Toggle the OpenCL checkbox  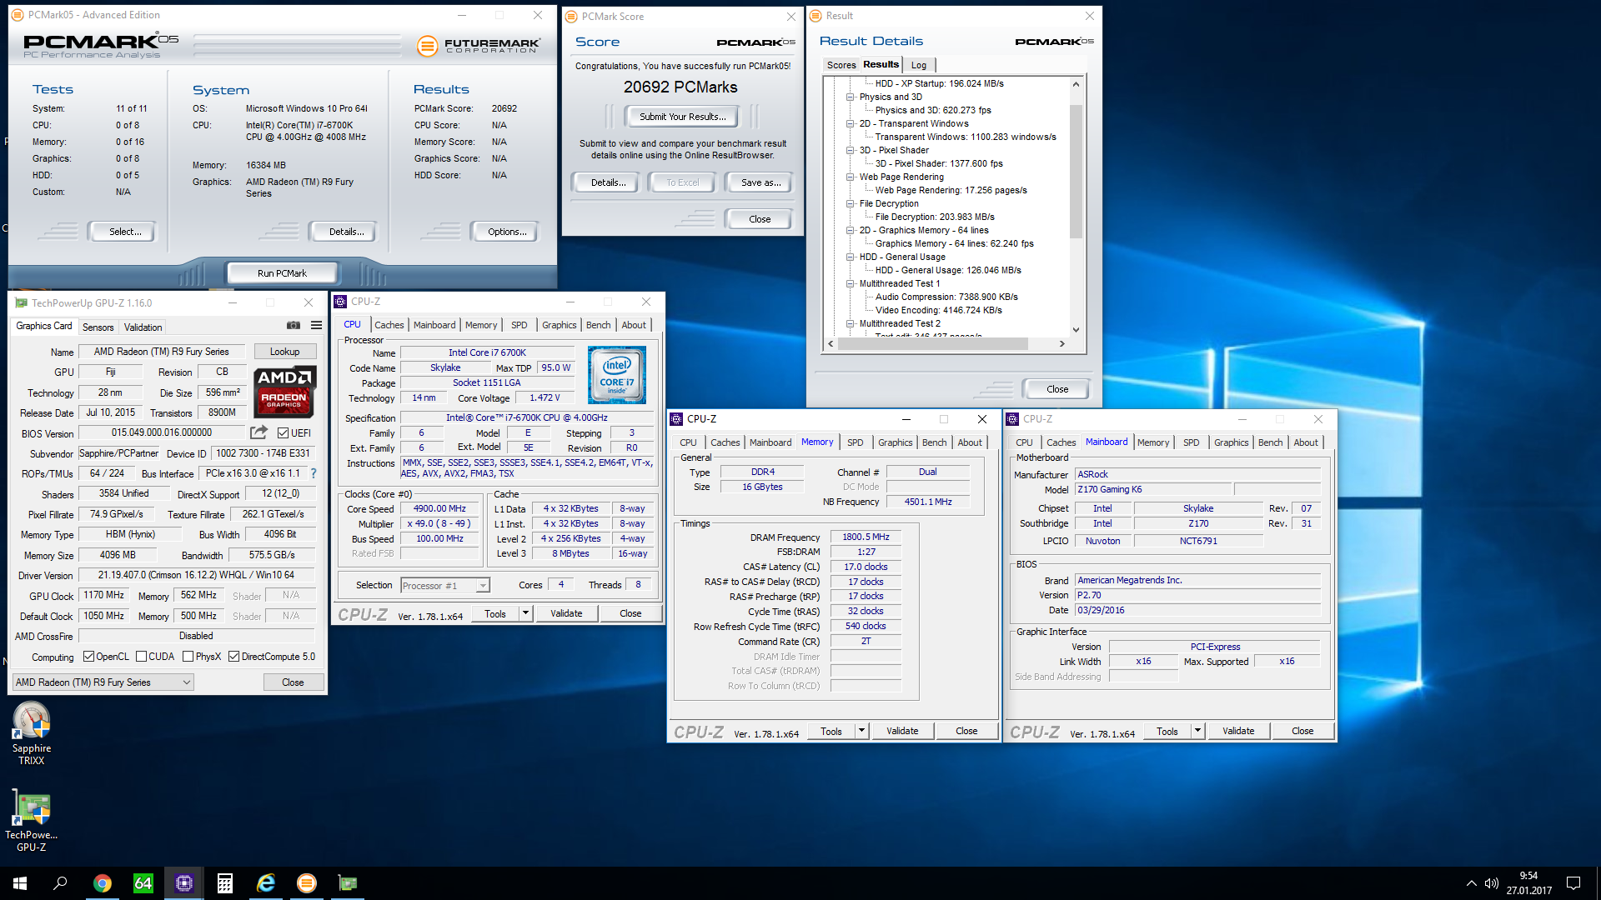click(x=88, y=657)
